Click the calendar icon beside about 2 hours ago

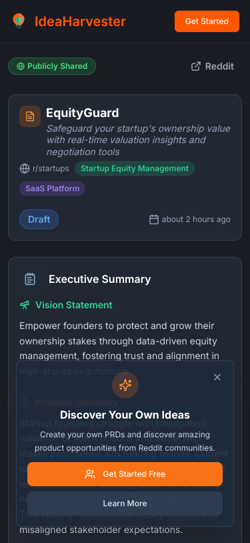coord(153,219)
